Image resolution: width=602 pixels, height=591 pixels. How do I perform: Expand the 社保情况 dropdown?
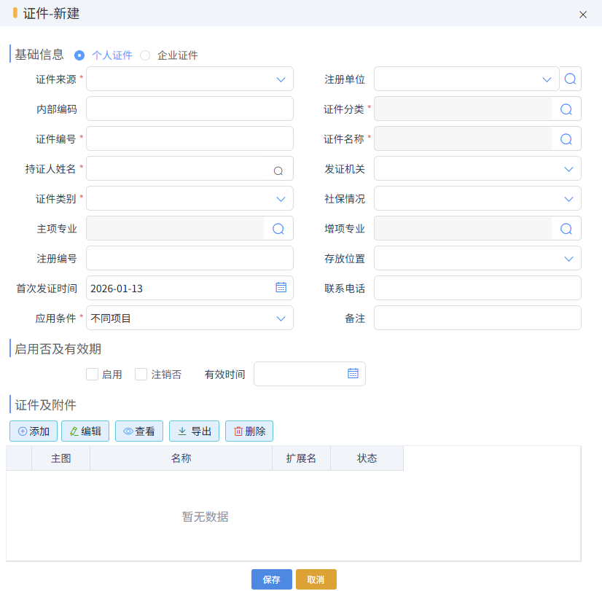click(x=569, y=198)
